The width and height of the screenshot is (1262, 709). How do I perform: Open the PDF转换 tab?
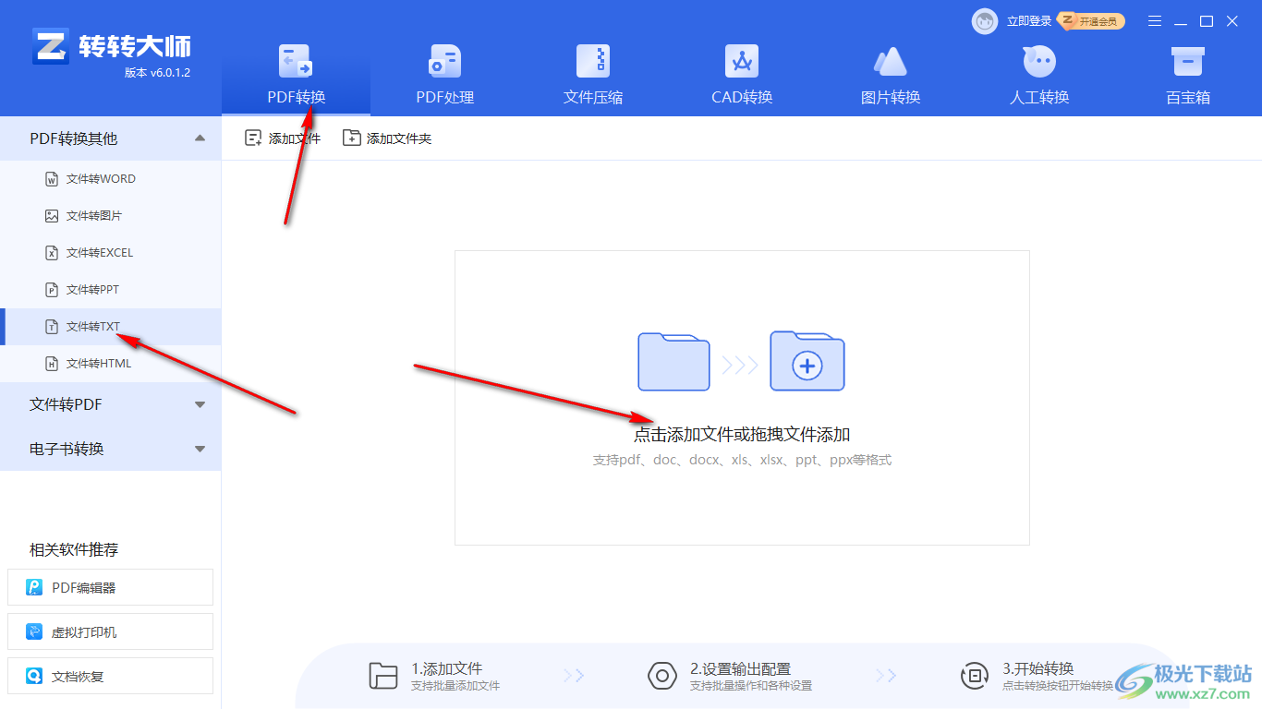coord(296,76)
